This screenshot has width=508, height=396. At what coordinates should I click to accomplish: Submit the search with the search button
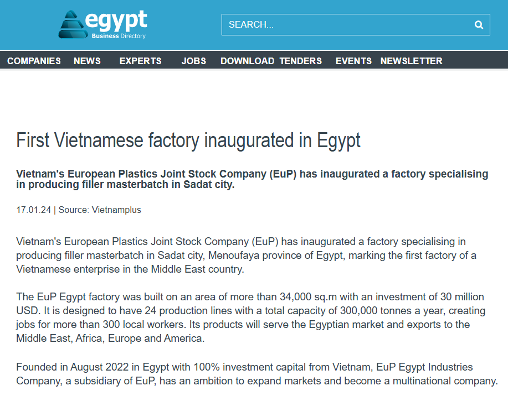[478, 24]
